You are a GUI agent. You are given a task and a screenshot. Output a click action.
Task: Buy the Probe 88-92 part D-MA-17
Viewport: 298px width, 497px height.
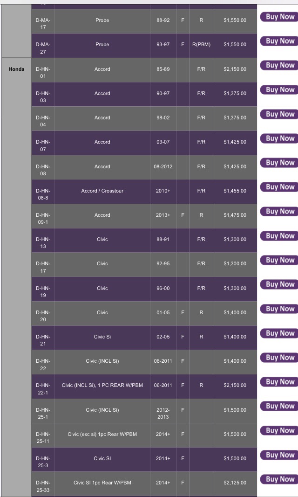pos(279,17)
